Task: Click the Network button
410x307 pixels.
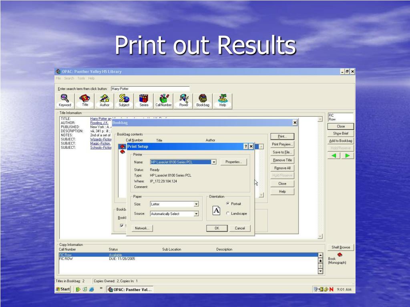Action: pyautogui.click(x=142, y=228)
